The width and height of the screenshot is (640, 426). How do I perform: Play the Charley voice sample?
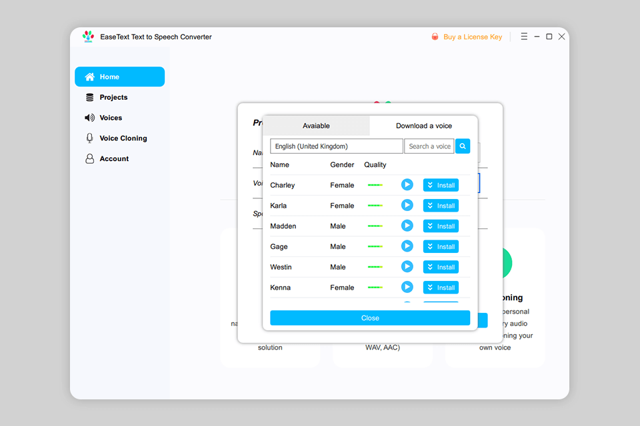tap(407, 184)
